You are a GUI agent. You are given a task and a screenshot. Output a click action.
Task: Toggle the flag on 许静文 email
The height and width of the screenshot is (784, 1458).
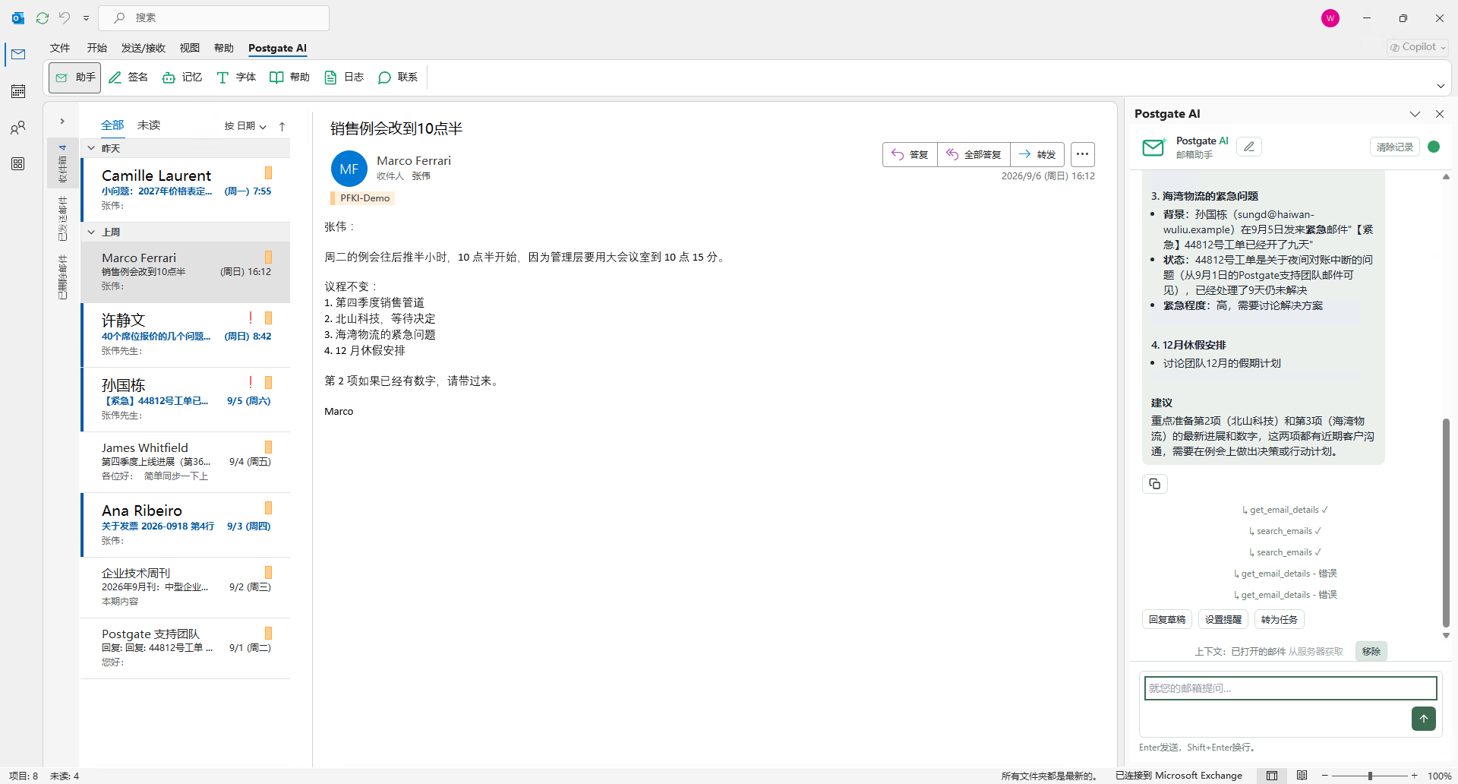click(268, 318)
